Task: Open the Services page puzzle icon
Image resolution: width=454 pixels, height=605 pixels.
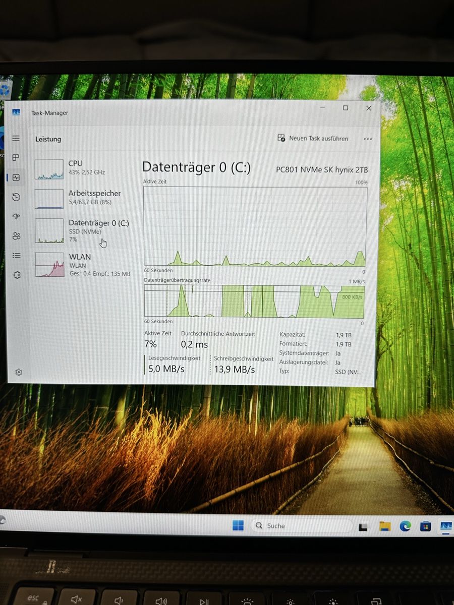Action: 17,275
